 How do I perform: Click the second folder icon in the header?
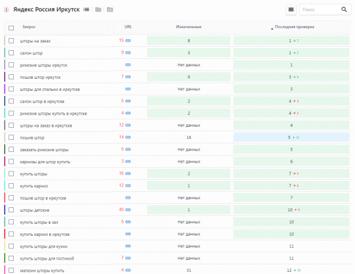(110, 10)
